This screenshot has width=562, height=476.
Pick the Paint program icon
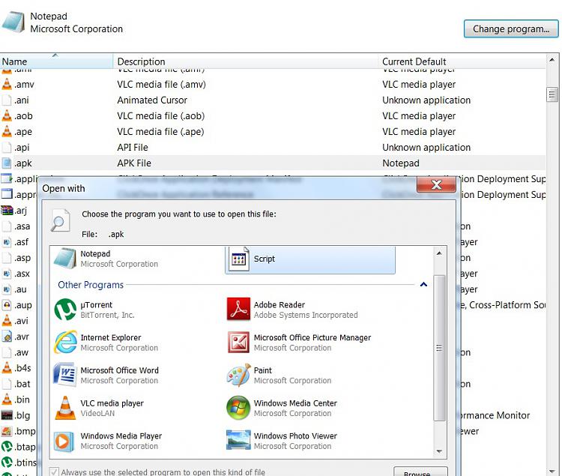point(238,375)
